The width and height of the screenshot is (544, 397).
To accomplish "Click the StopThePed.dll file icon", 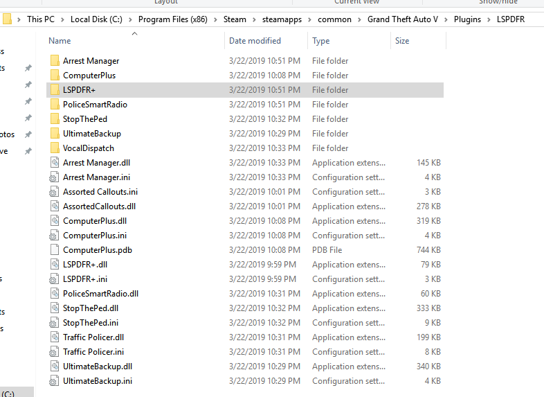I will 55,308.
